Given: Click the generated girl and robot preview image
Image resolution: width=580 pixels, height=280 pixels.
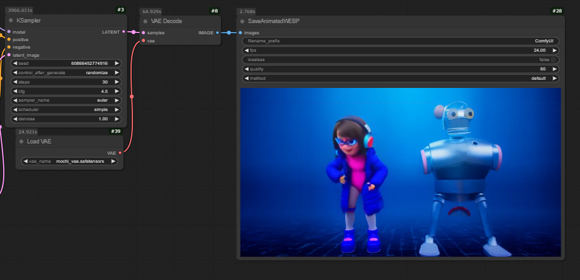Looking at the screenshot, I should [x=400, y=172].
